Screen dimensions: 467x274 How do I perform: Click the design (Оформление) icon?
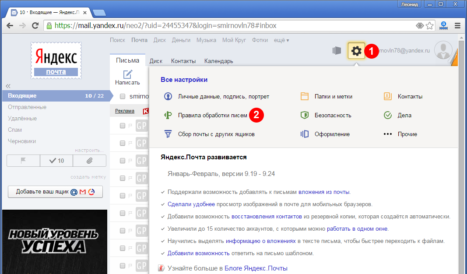pos(304,134)
